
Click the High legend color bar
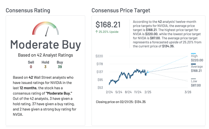coord(193,53)
